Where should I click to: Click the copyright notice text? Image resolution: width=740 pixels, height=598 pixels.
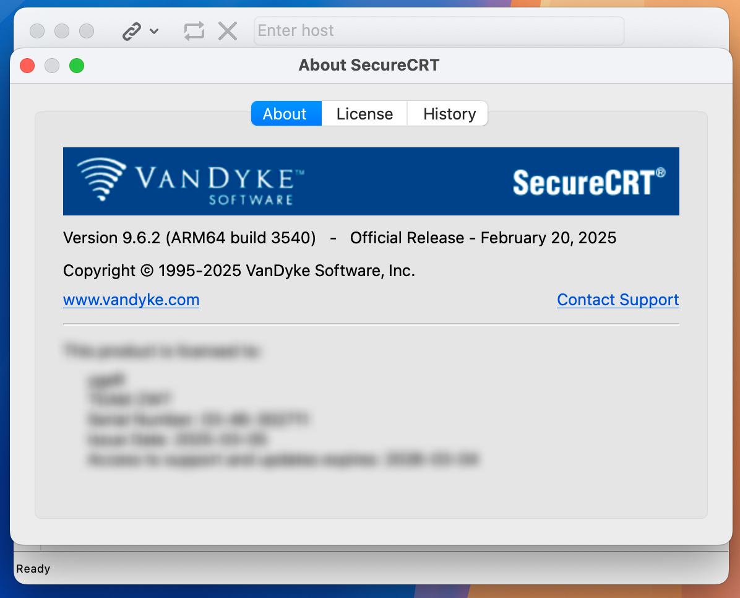click(239, 271)
